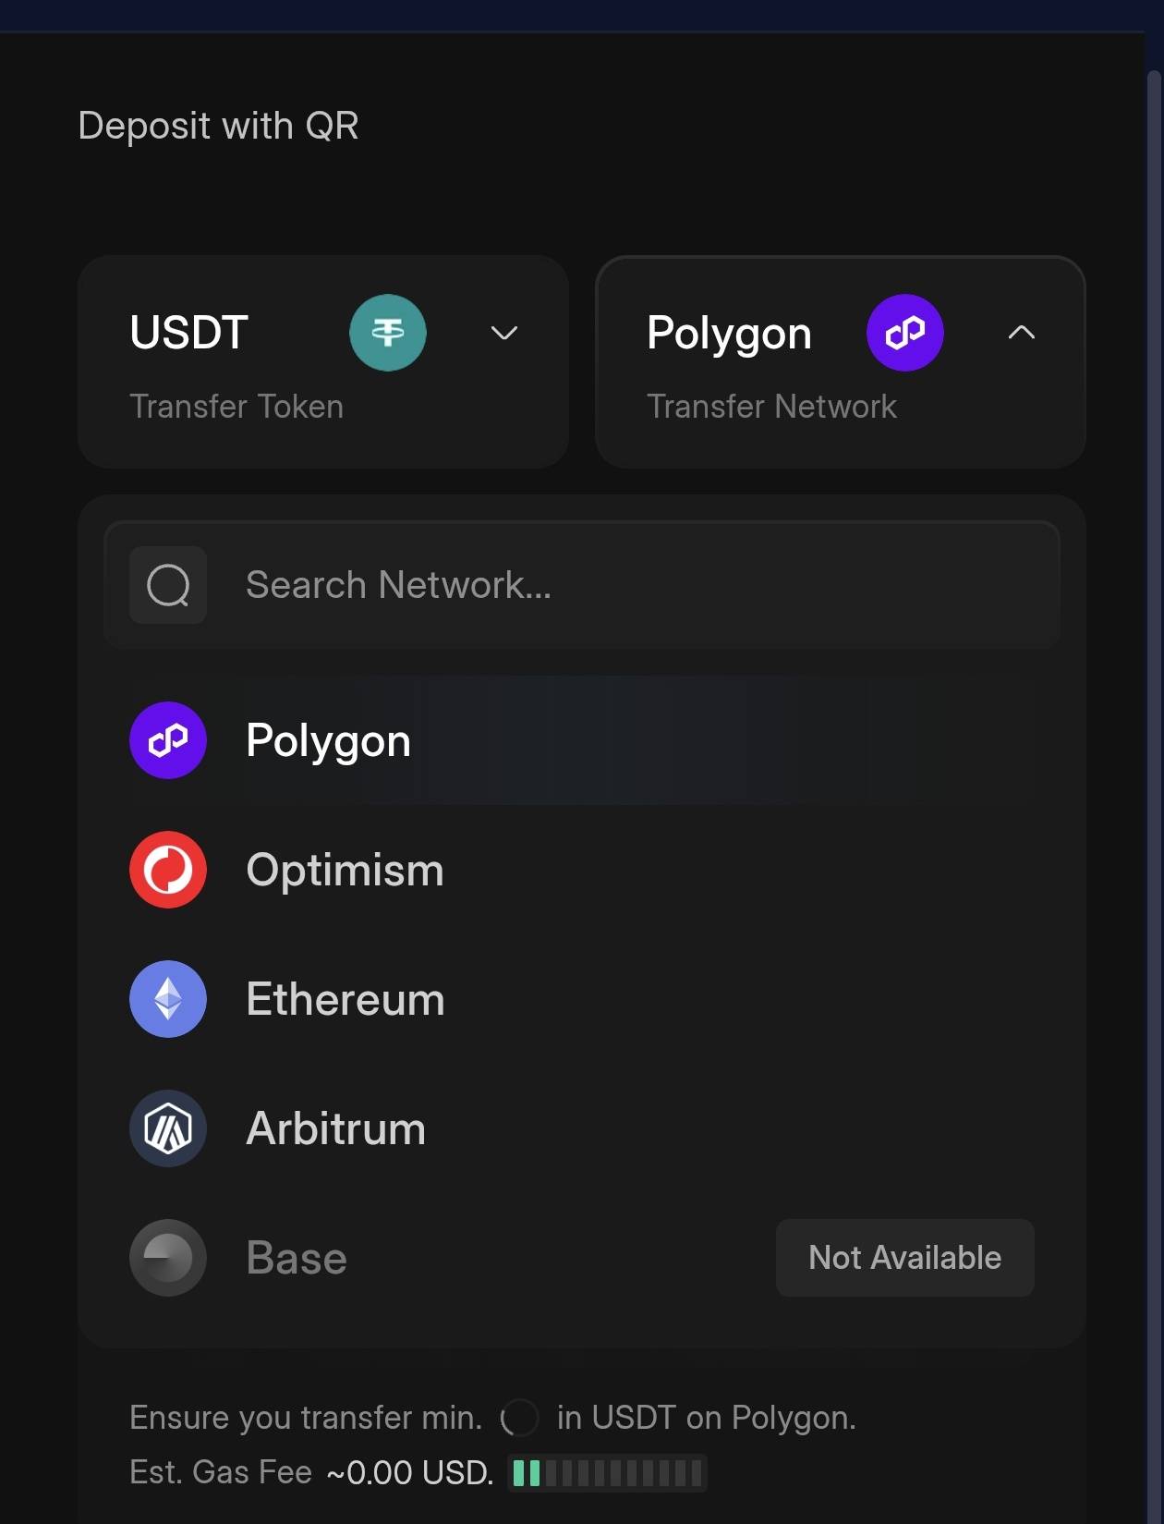Expand the USDT token chevron
This screenshot has height=1524, width=1164.
[504, 333]
